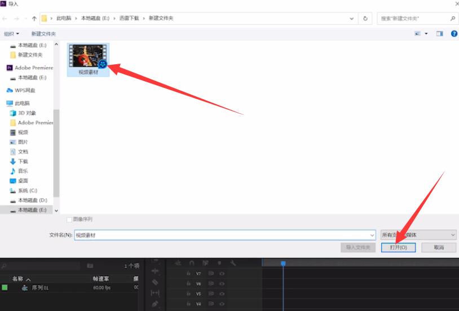This screenshot has width=459, height=311.
Task: Open 3D 对象 in sidebar
Action: point(27,113)
